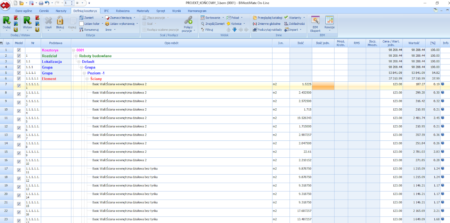
Task: Collapse the Ściany element tree node
Action: click(87, 79)
